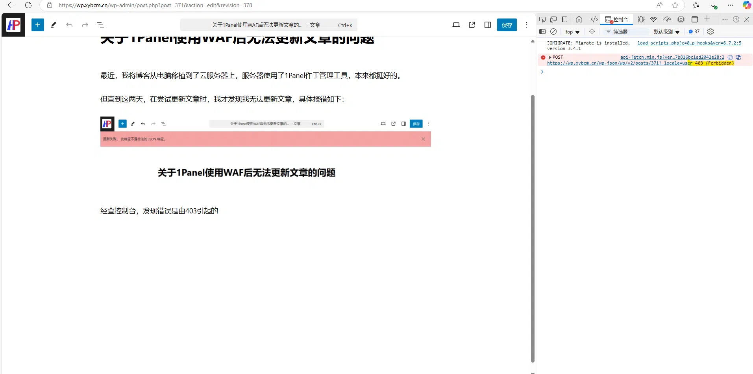Click the post title heading
This screenshot has height=374, width=753.
click(x=237, y=40)
